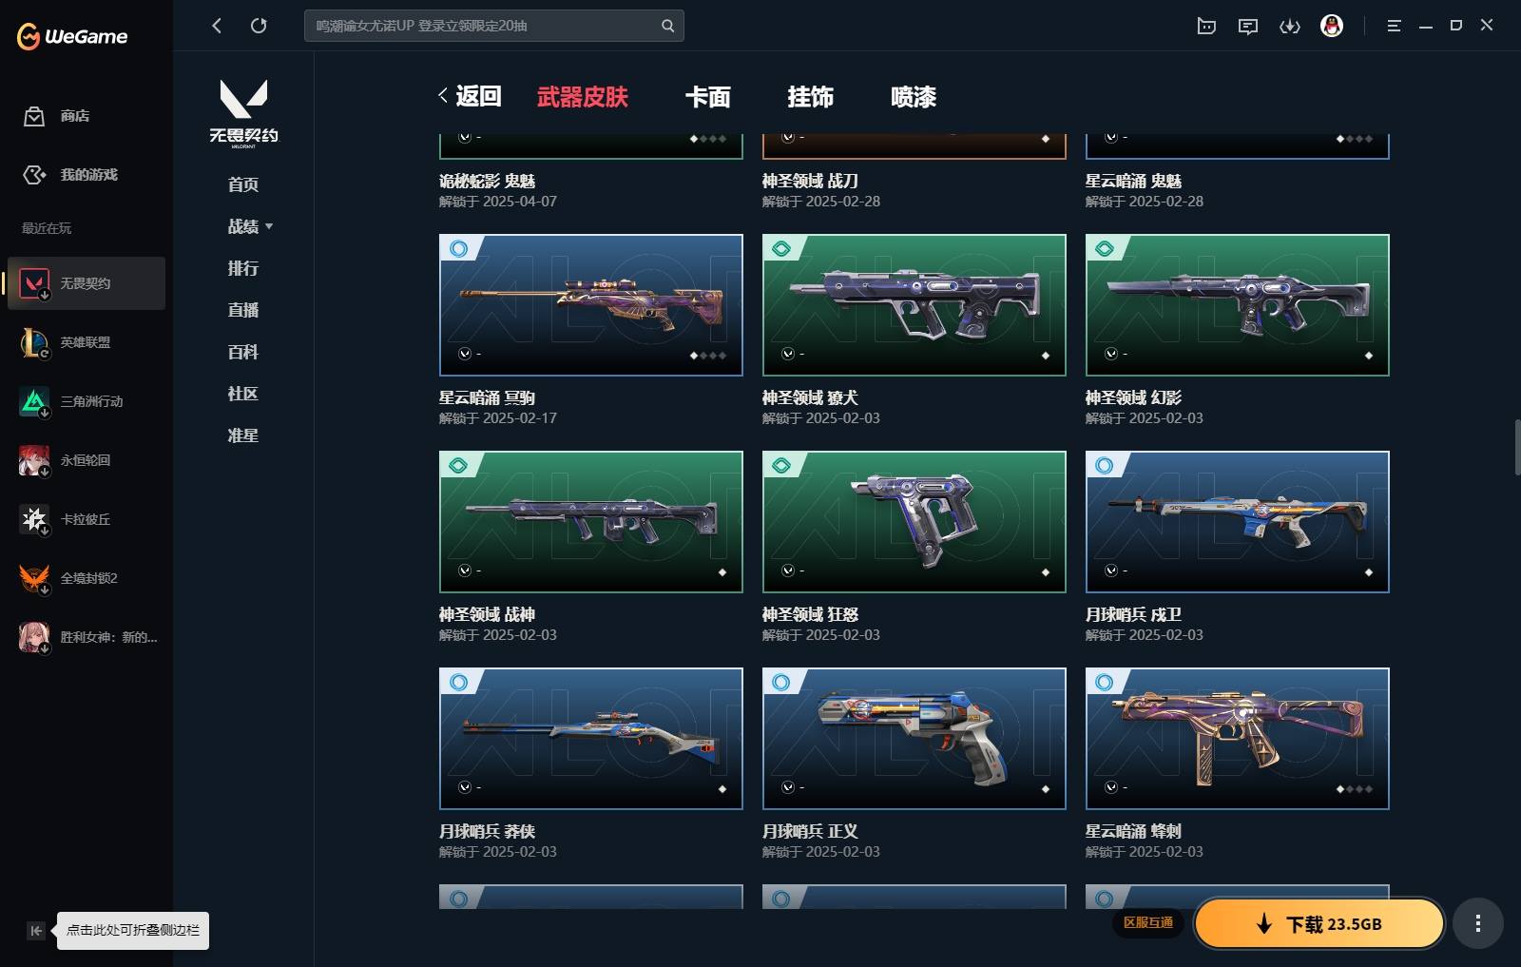Screen dimensions: 1521x967
Task: Open the messages chat icon
Action: 1248,27
